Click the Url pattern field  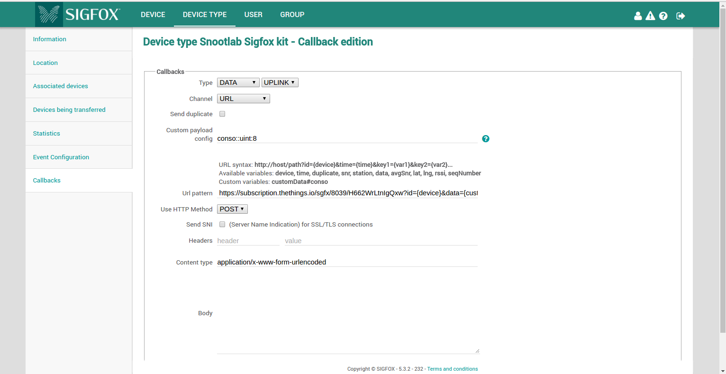pyautogui.click(x=347, y=193)
